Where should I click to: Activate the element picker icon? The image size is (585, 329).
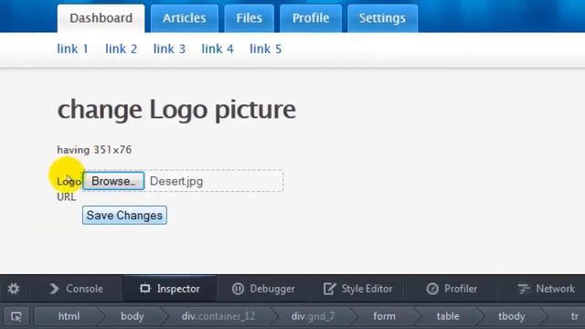click(16, 317)
